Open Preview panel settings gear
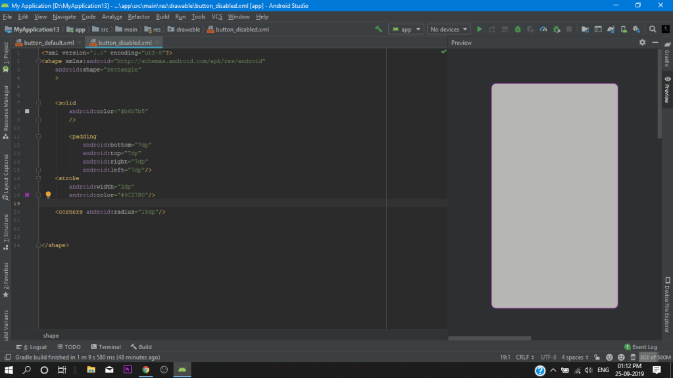The height and width of the screenshot is (378, 673). point(643,43)
